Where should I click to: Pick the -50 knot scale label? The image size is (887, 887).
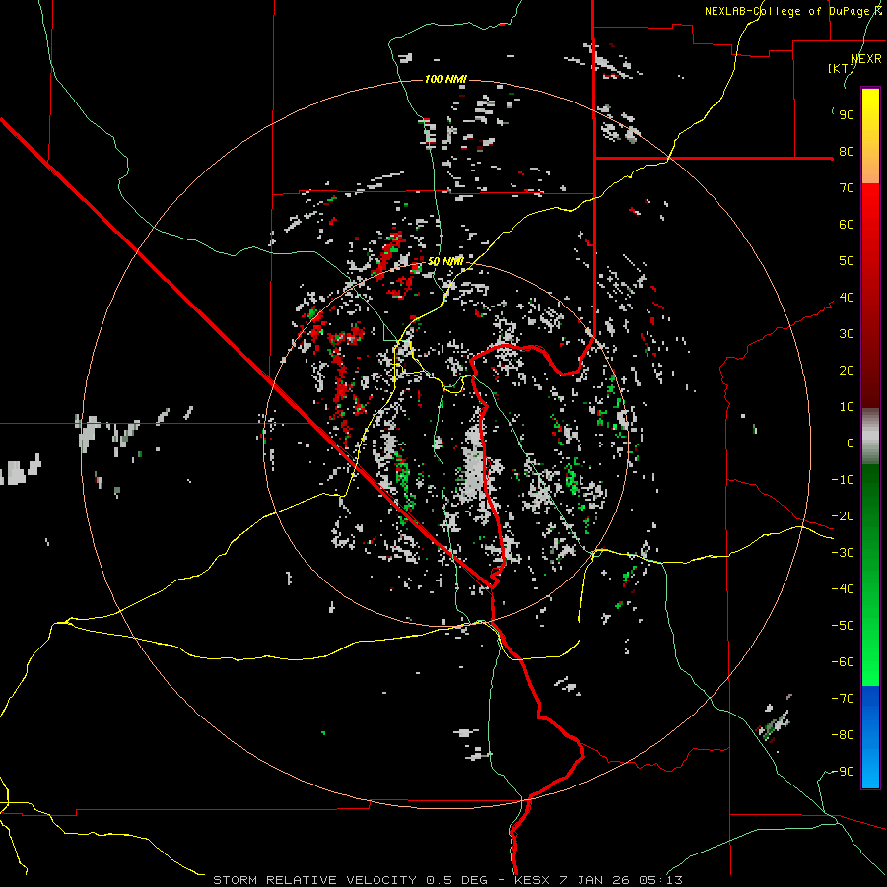[843, 626]
